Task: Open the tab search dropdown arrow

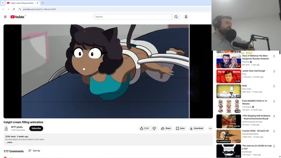Action: 3,3
